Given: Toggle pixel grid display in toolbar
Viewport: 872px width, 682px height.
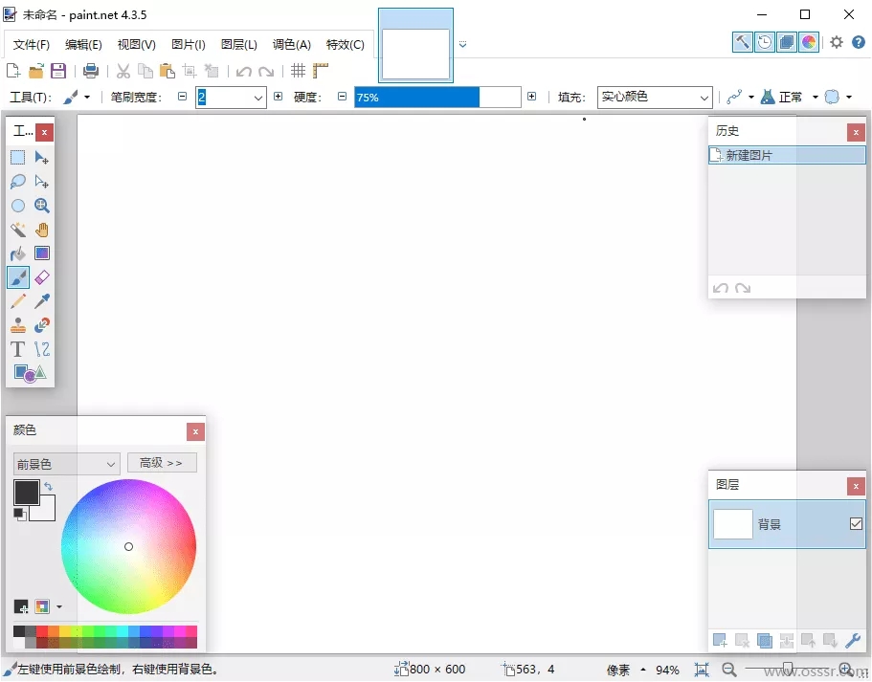Looking at the screenshot, I should (298, 71).
